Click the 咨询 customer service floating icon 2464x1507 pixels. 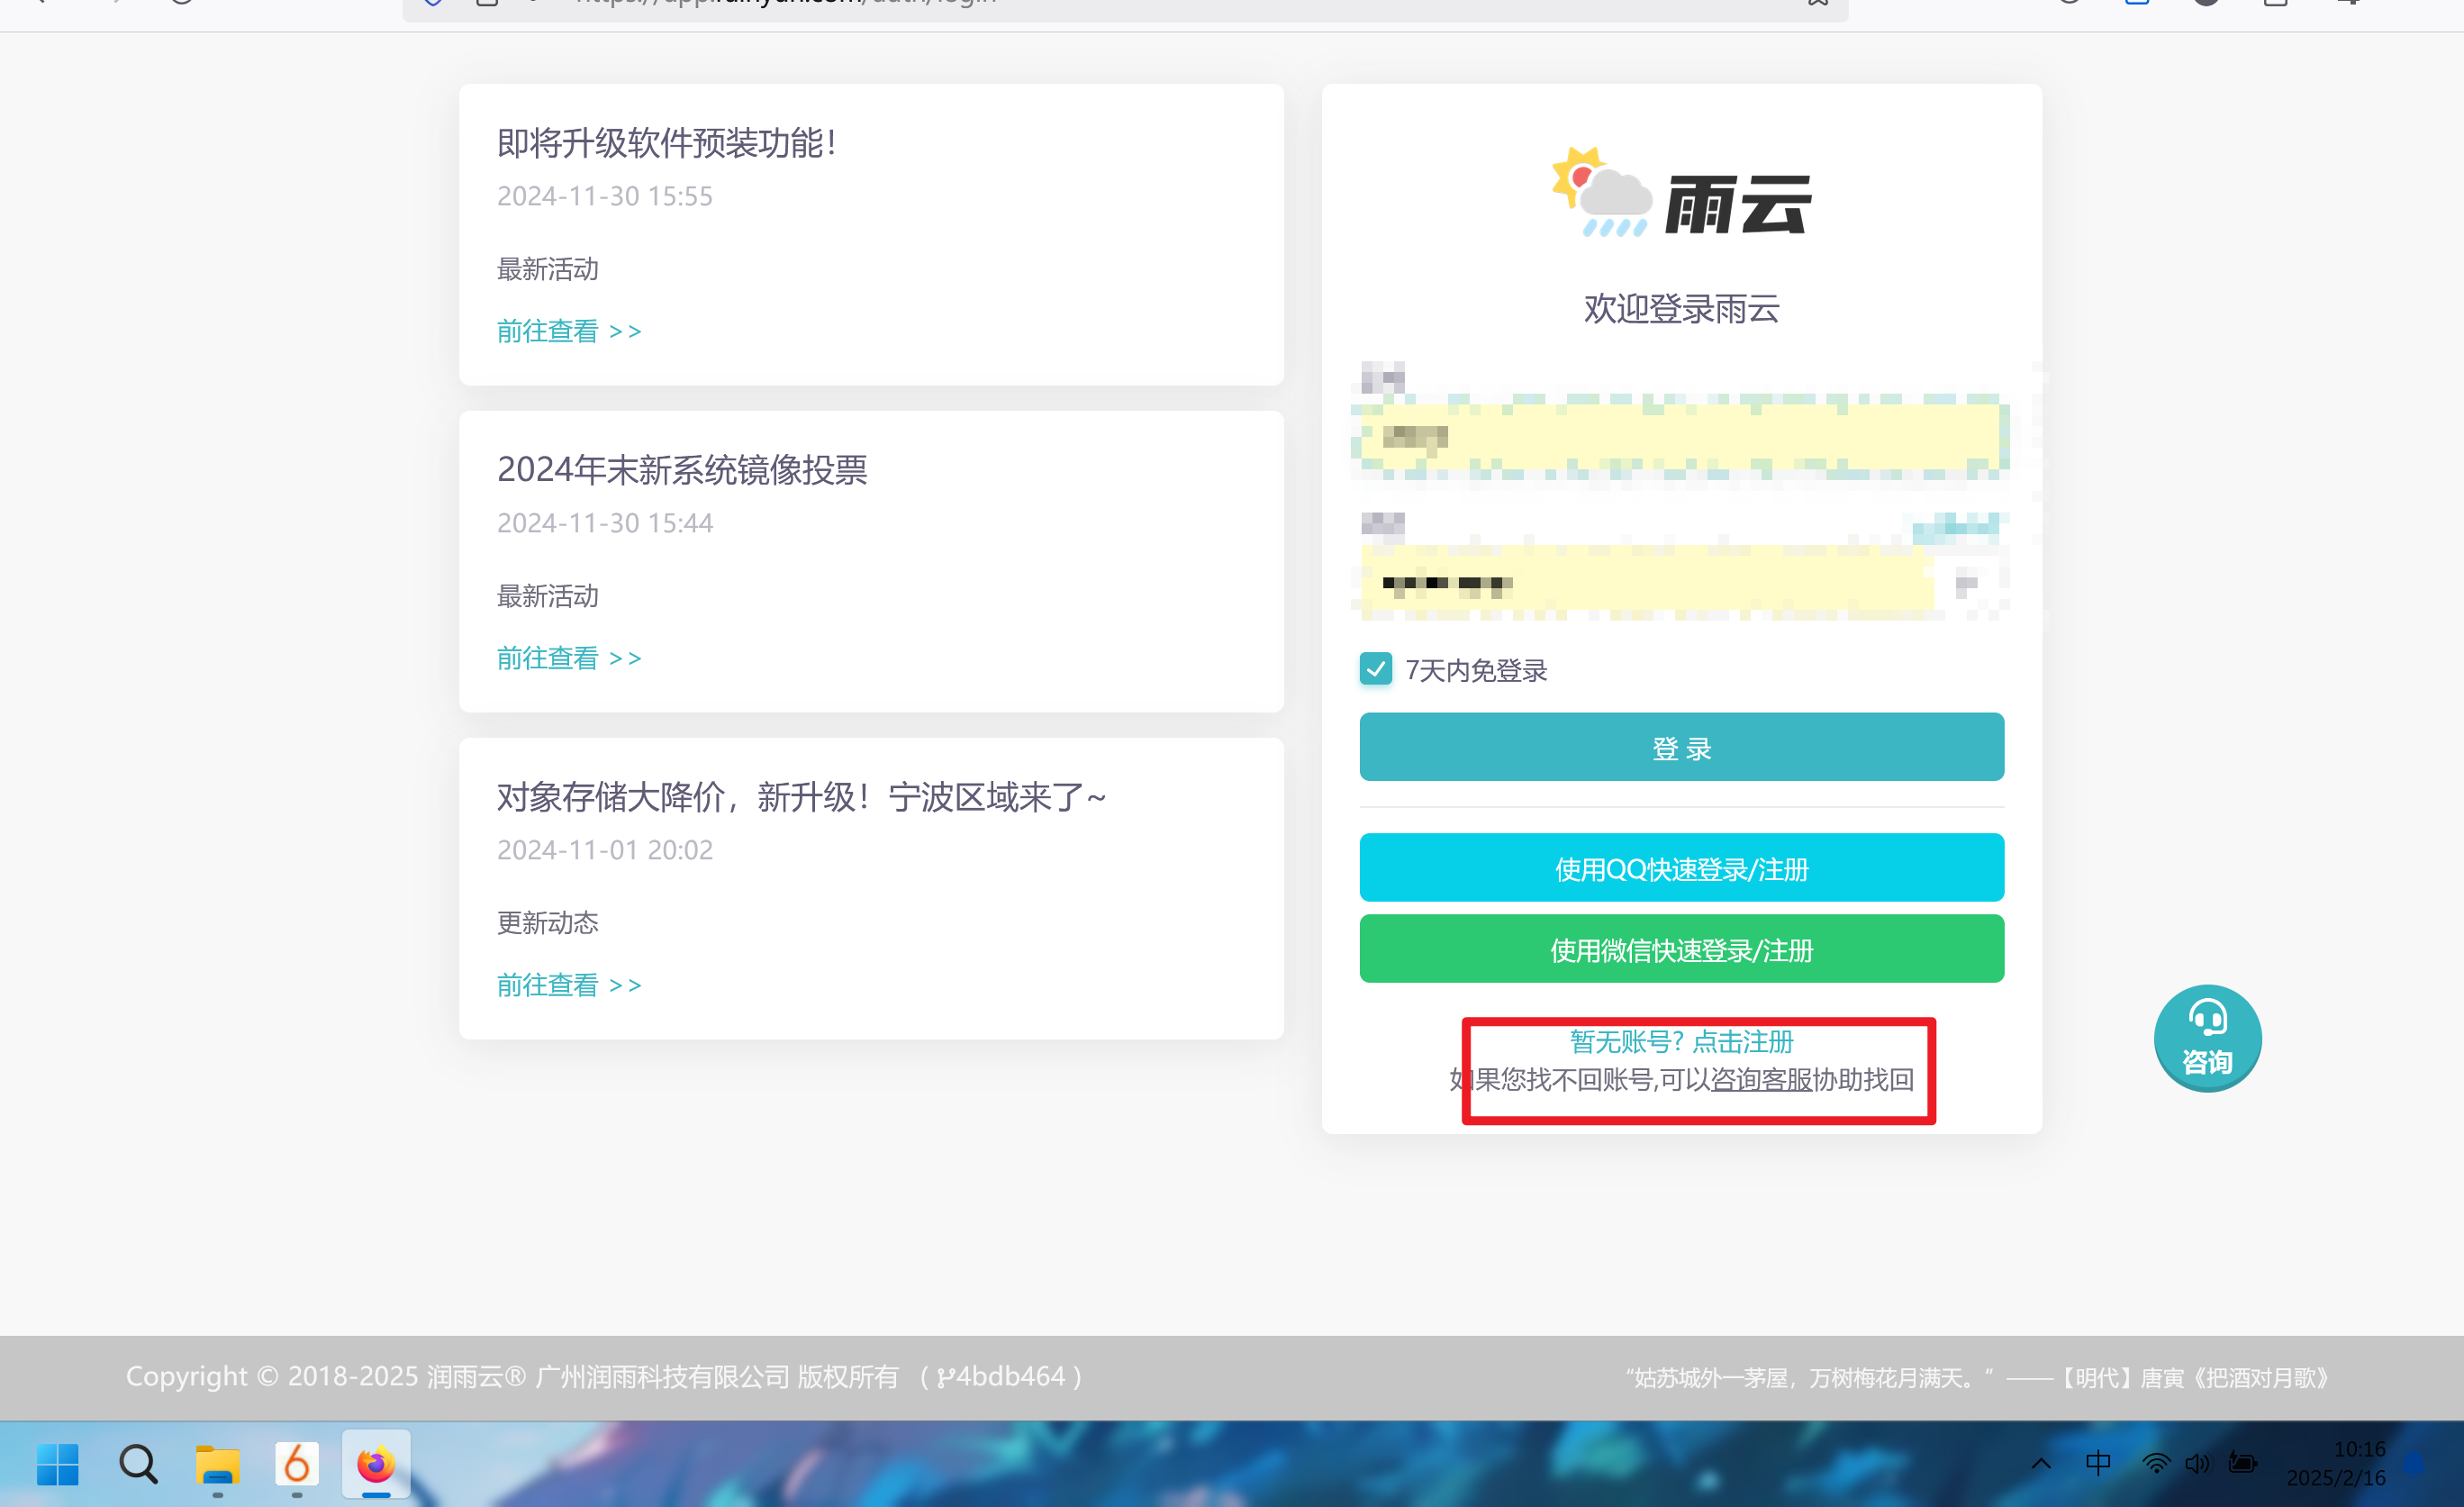click(2207, 1038)
